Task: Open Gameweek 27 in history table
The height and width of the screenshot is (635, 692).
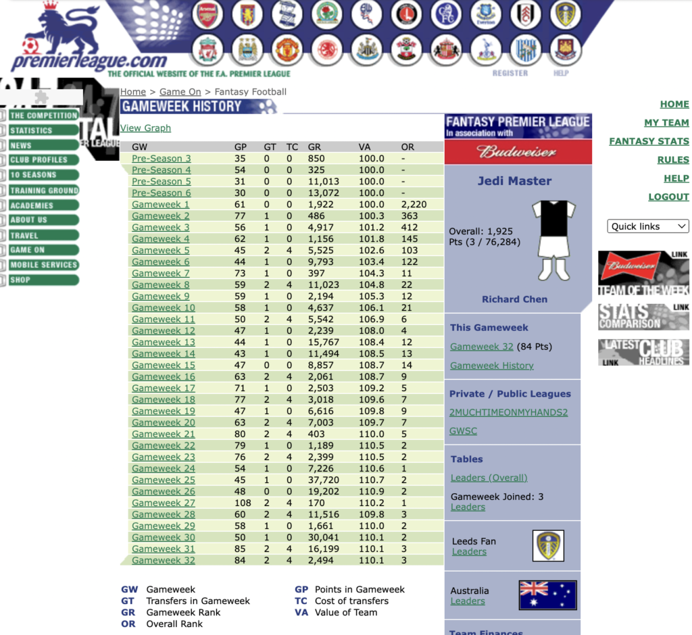Action: click(164, 503)
